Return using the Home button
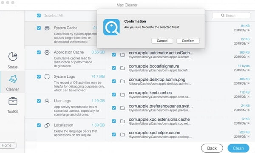This screenshot has height=153, width=255. click(x=7, y=145)
